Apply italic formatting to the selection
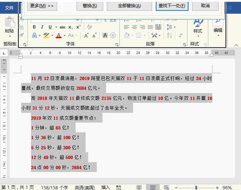Screen dimensions: 241x190 click(42, 27)
